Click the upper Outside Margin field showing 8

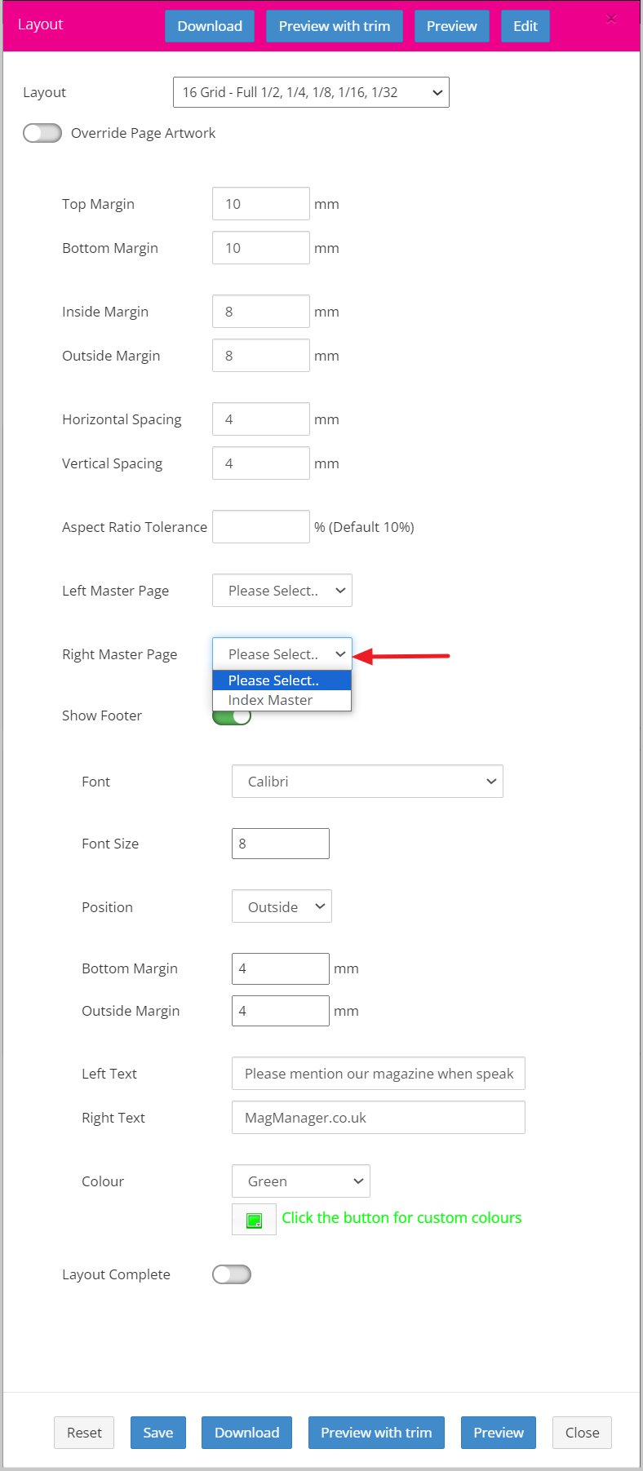261,356
